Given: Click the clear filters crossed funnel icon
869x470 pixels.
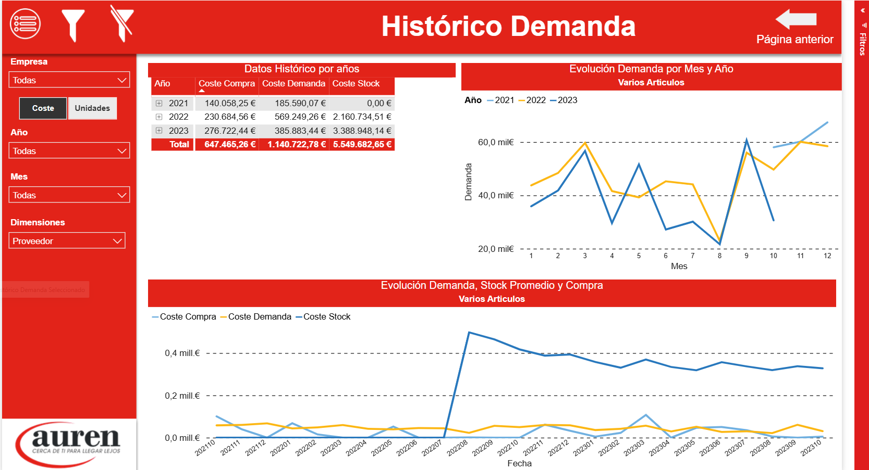Looking at the screenshot, I should [122, 24].
